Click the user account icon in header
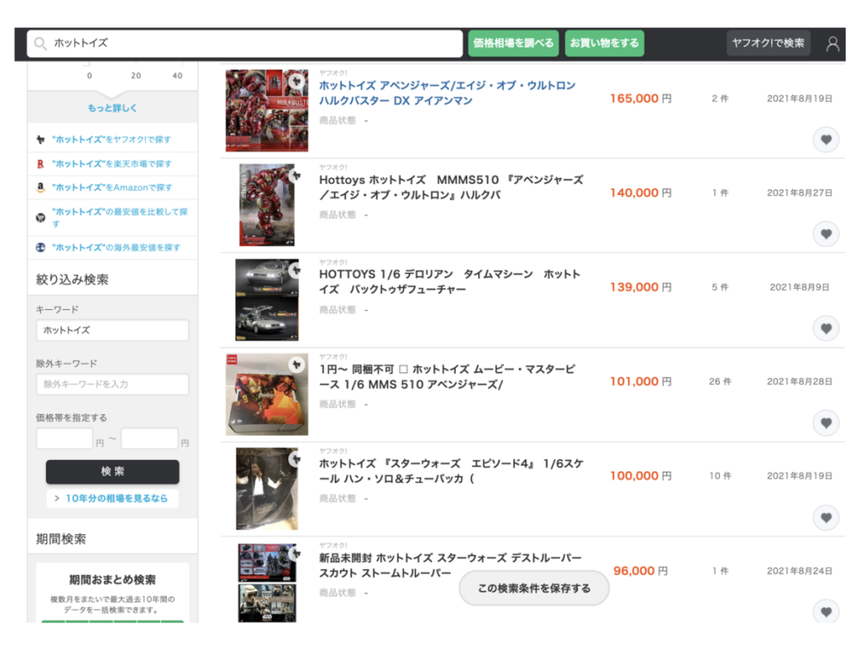This screenshot has width=853, height=649. tap(832, 44)
